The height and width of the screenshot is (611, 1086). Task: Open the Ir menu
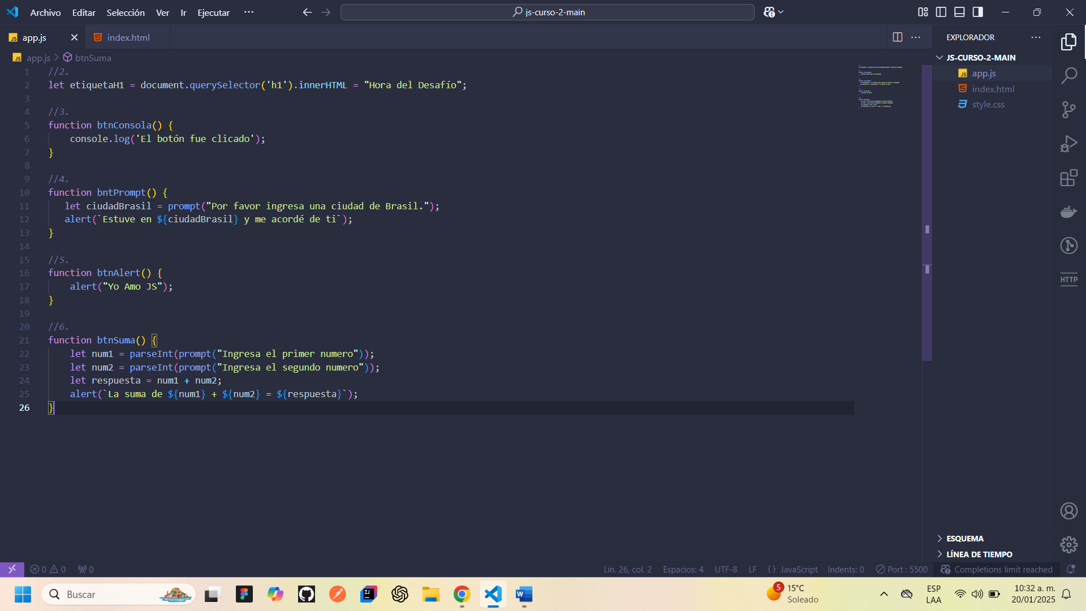pos(183,12)
